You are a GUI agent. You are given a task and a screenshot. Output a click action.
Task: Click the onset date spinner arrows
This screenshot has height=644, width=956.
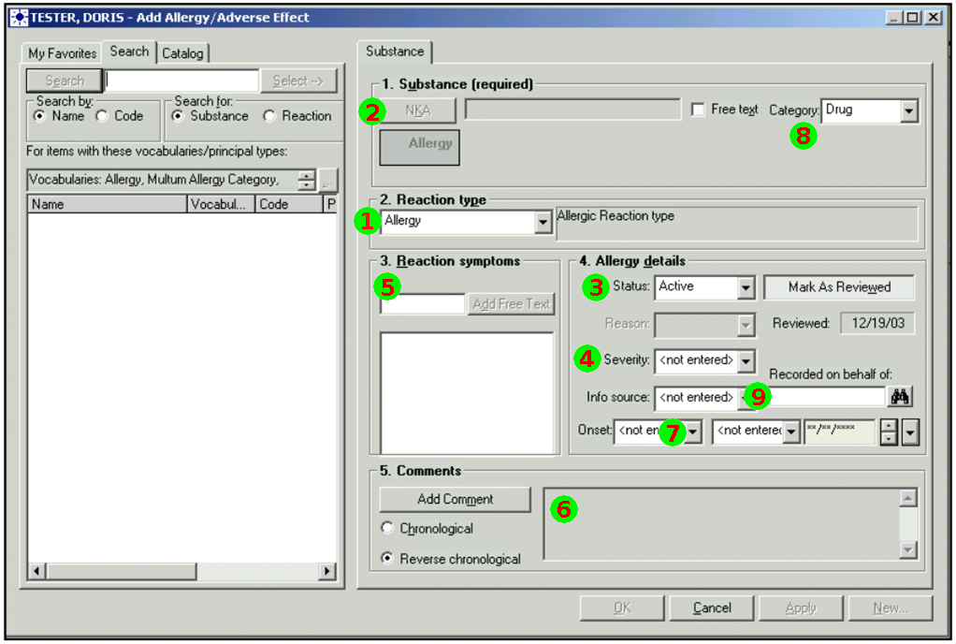pyautogui.click(x=890, y=432)
